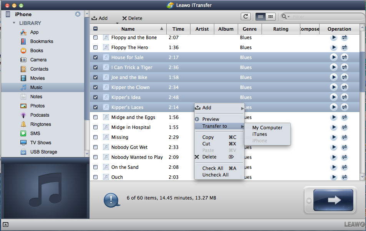The width and height of the screenshot is (366, 231).
Task: Switch to grid view icon
Action: (270, 16)
